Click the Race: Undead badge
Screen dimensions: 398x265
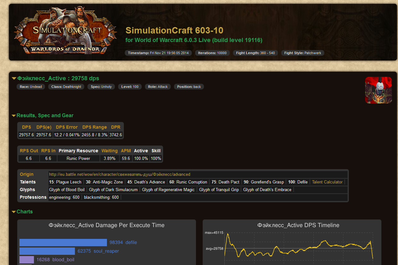[31, 87]
